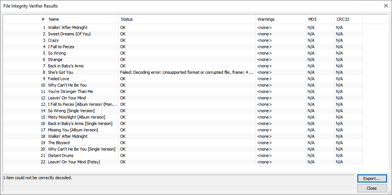Sort by the Status column header
This screenshot has width=392, height=195.
[187, 19]
